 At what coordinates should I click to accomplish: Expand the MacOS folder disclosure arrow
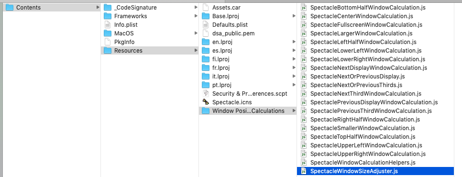point(196,33)
